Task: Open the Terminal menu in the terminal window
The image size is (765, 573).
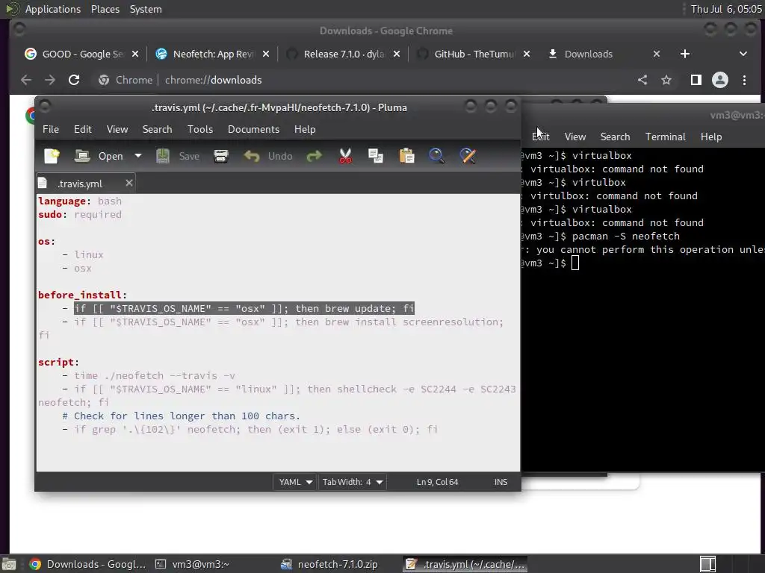Action: click(666, 137)
